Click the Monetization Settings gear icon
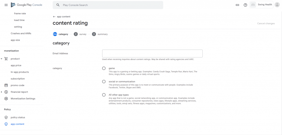The height and width of the screenshot is (135, 282). pyautogui.click(x=6, y=98)
